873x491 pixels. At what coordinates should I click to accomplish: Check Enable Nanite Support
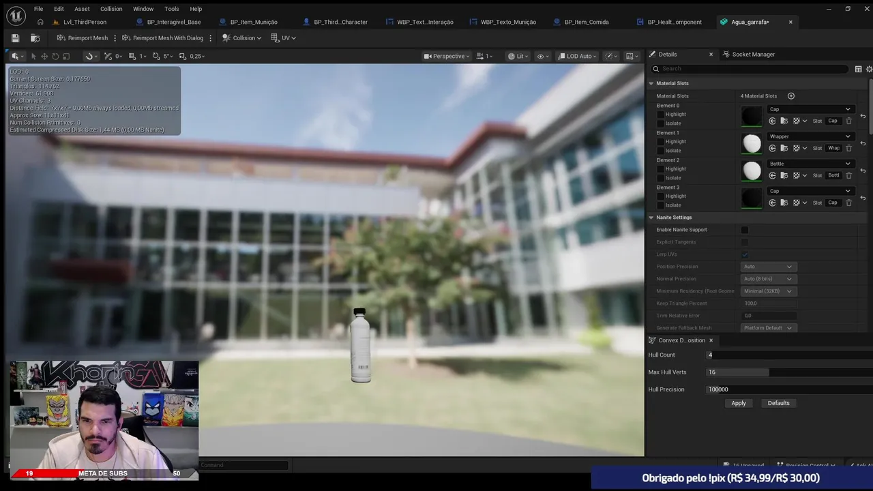[x=745, y=230]
